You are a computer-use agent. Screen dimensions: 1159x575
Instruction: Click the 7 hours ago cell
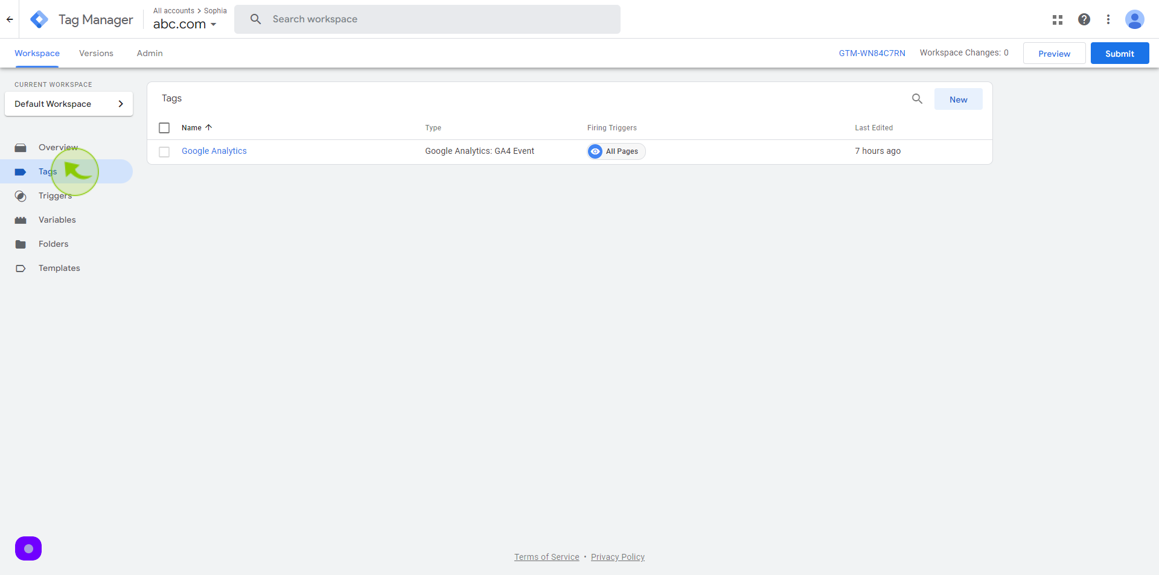point(878,151)
